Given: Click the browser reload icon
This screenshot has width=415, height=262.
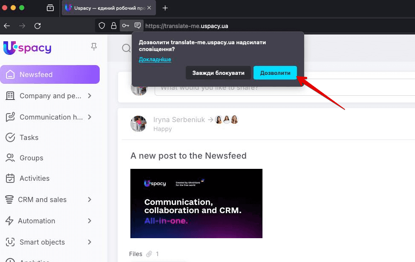Looking at the screenshot, I should tap(37, 26).
